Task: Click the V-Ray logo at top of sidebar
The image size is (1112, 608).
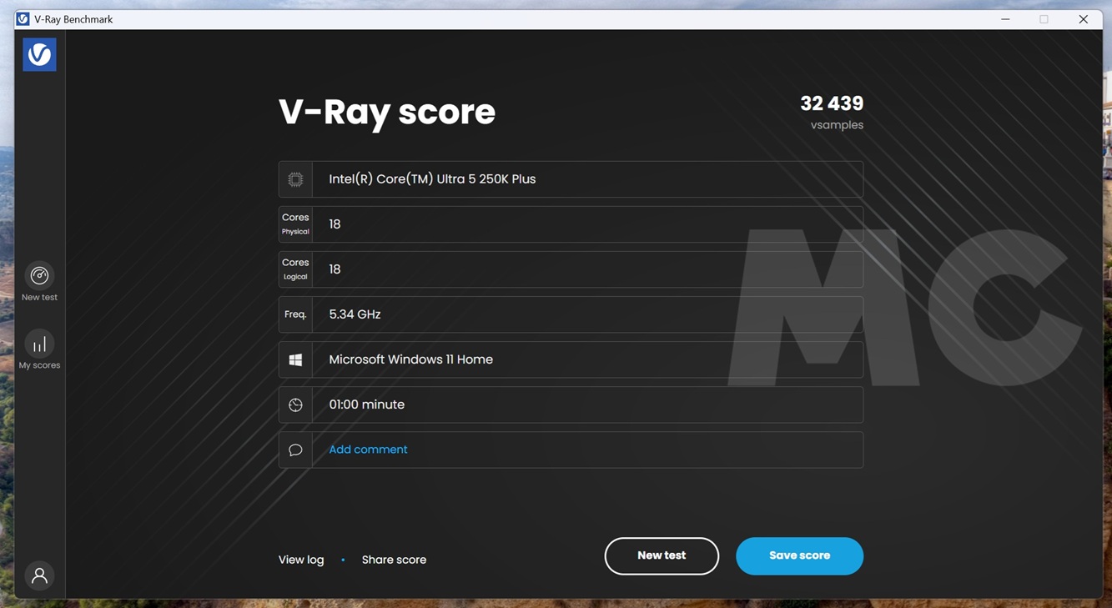Action: coord(39,53)
